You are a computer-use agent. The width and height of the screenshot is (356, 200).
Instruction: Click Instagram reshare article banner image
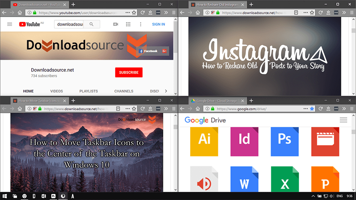[x=265, y=56]
